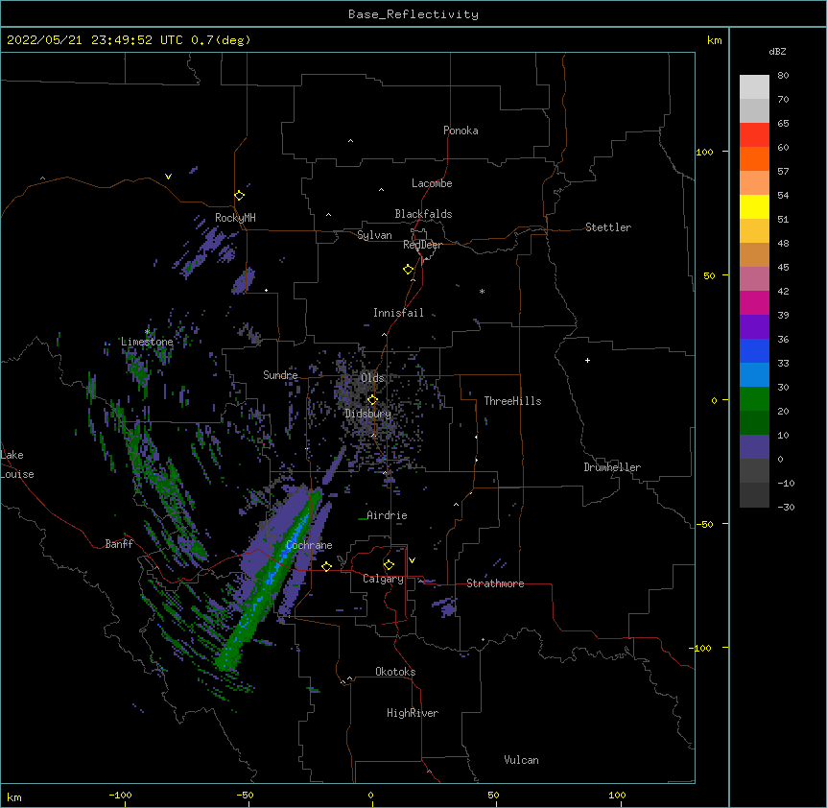The width and height of the screenshot is (827, 808).
Task: Click the yellow diamond marker above Calgary
Action: (x=389, y=565)
